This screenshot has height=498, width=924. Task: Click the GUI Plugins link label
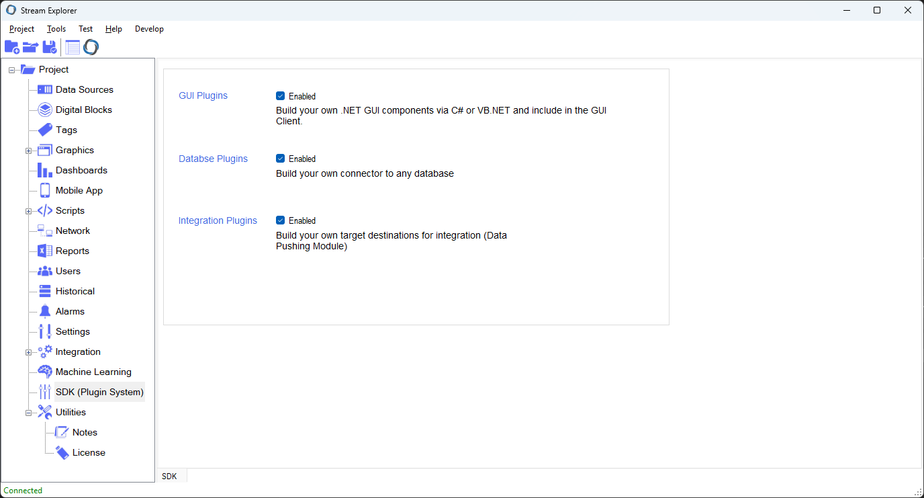tap(203, 95)
